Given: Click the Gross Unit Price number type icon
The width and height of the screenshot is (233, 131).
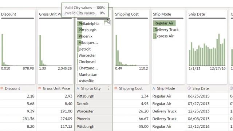Looking at the screenshot, I should [x=40, y=88].
